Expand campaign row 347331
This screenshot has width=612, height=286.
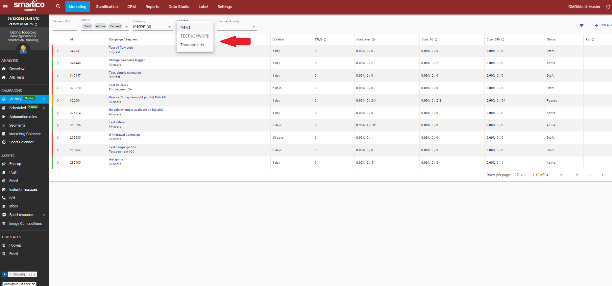point(58,51)
